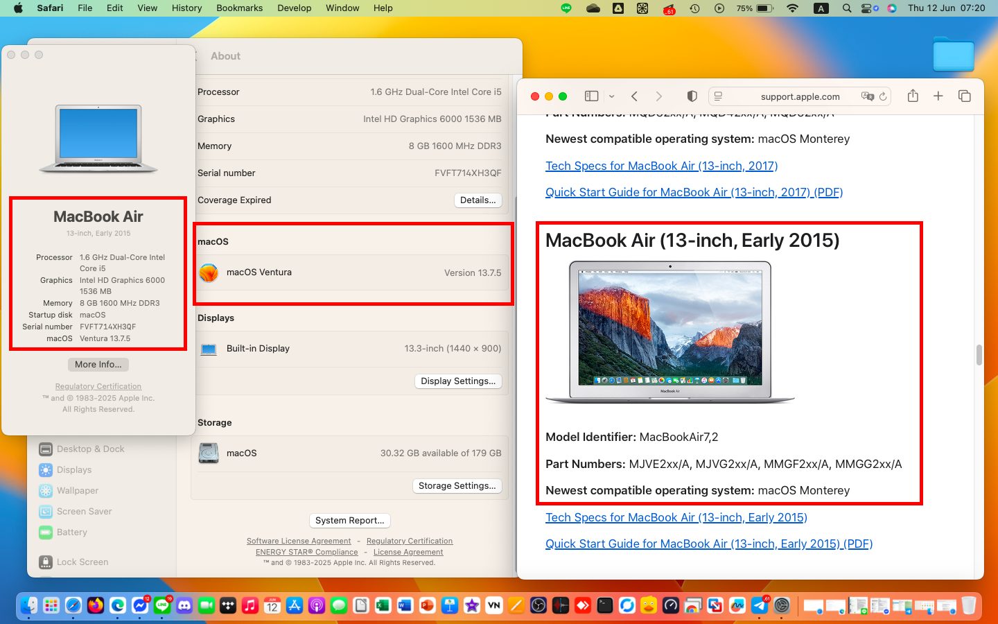
Task: Click the MacBook Air Early 2015 product image
Action: click(x=669, y=332)
